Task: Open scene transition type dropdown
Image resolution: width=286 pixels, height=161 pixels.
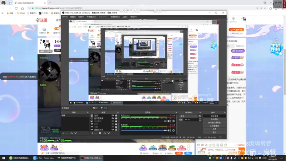Action: 188,116
